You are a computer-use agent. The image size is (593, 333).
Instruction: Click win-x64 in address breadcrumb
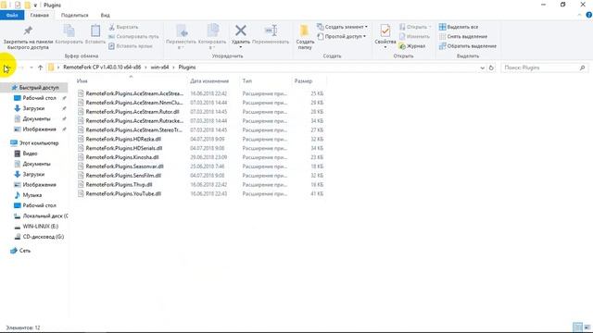pyautogui.click(x=159, y=68)
